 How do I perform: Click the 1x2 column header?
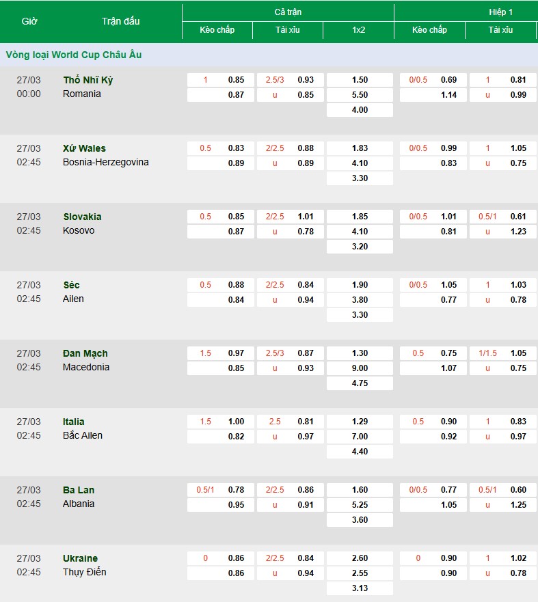pos(358,30)
